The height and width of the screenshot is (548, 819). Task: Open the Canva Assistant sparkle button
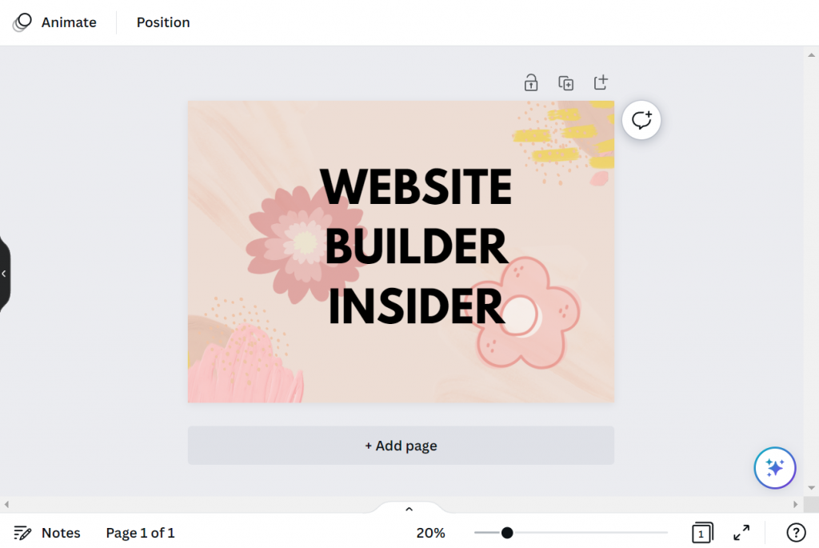[774, 467]
